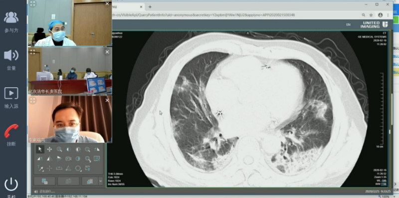Pick the local magnifying glass tool
The image size is (399, 198).
click(x=88, y=150)
